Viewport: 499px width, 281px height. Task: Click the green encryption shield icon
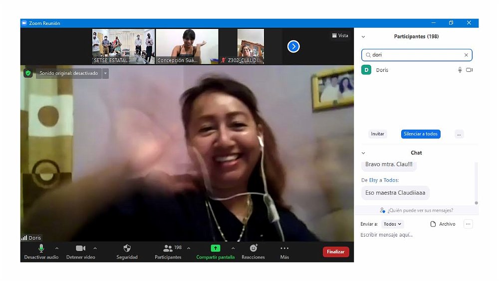pos(28,73)
